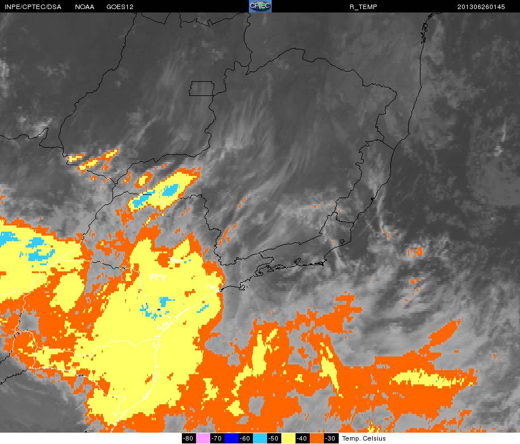Select the pink legend color swatch

click(x=203, y=438)
